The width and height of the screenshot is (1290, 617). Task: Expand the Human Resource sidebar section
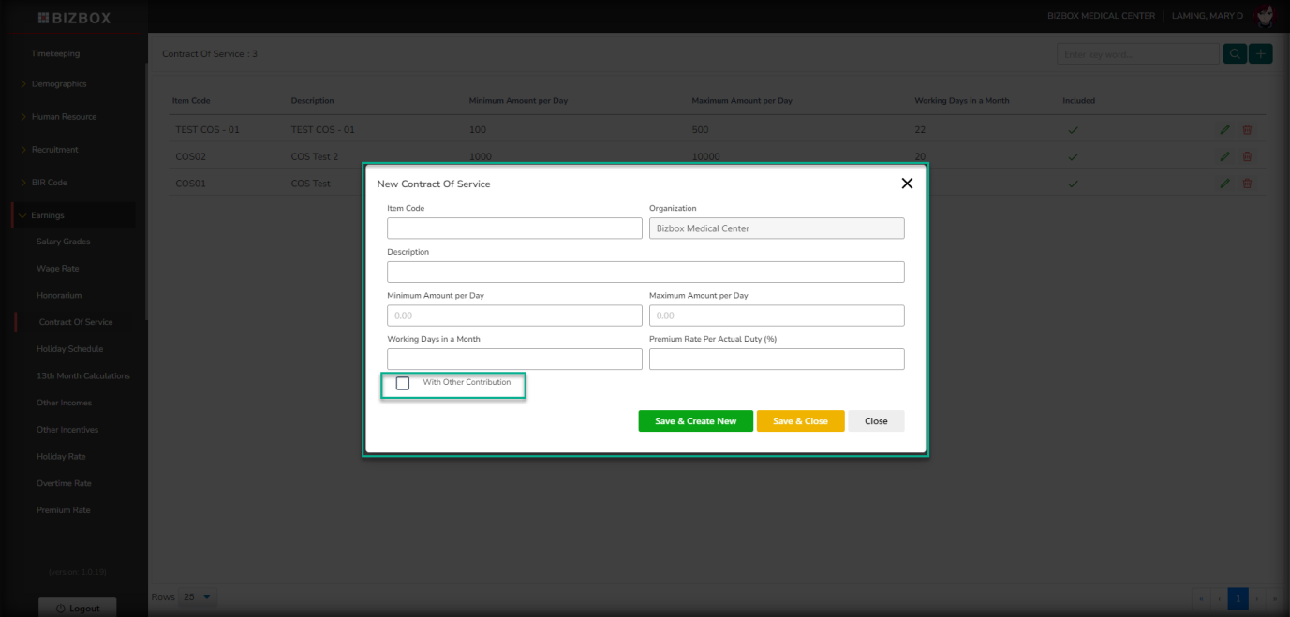(x=64, y=117)
